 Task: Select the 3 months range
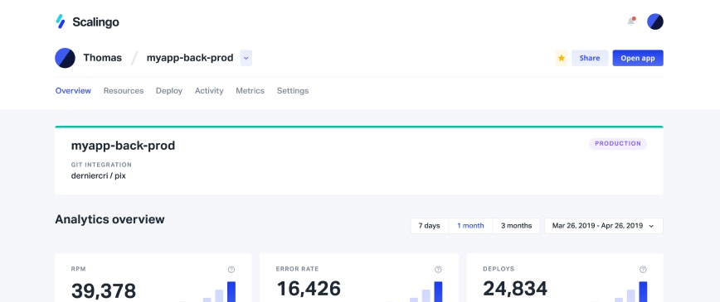click(516, 226)
